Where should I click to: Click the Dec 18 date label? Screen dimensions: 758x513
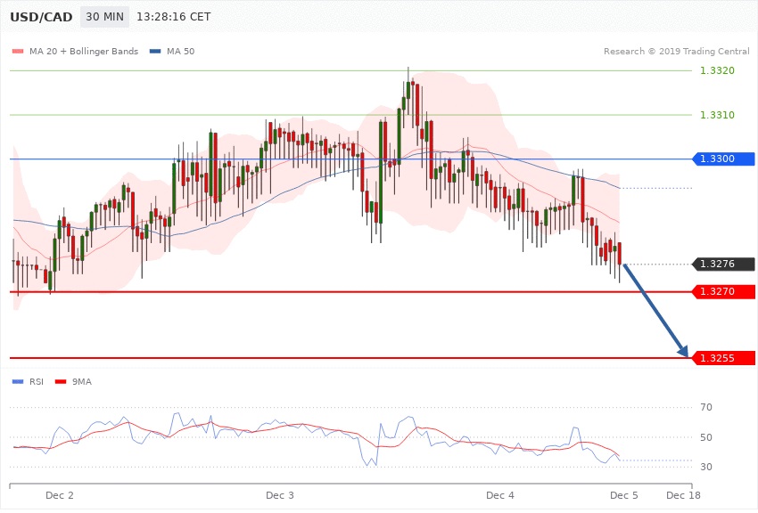tap(682, 494)
